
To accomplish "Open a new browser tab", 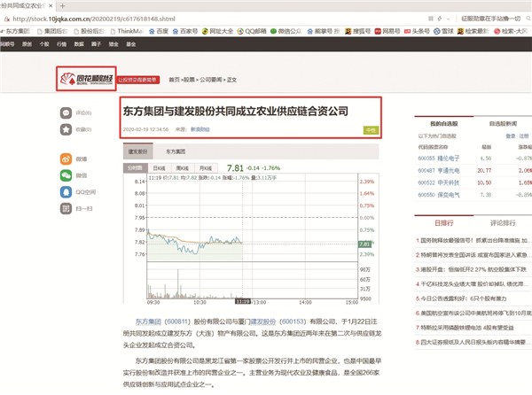I will click(62, 6).
